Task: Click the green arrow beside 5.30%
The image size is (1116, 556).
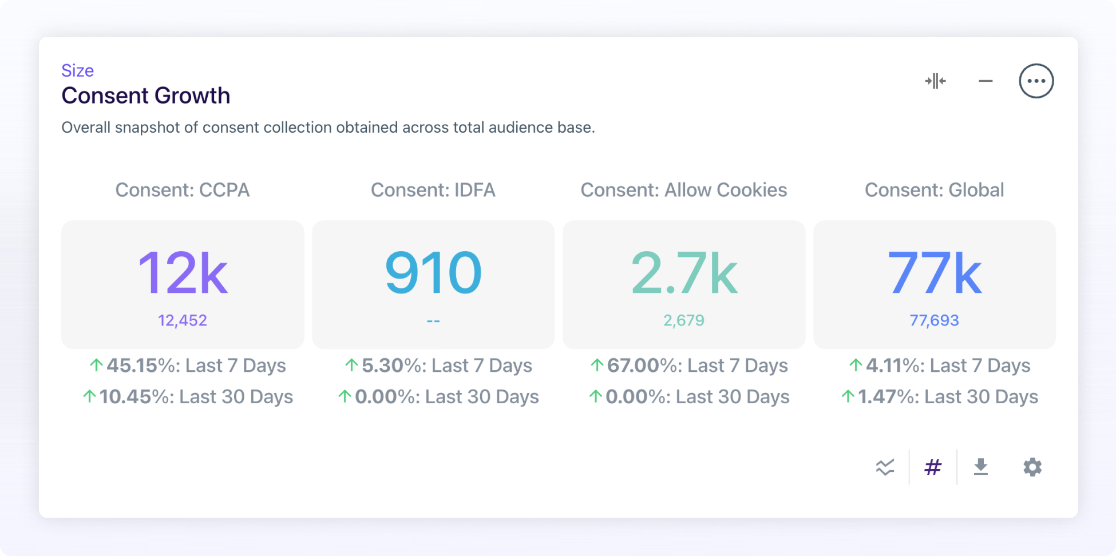Action: coord(350,365)
